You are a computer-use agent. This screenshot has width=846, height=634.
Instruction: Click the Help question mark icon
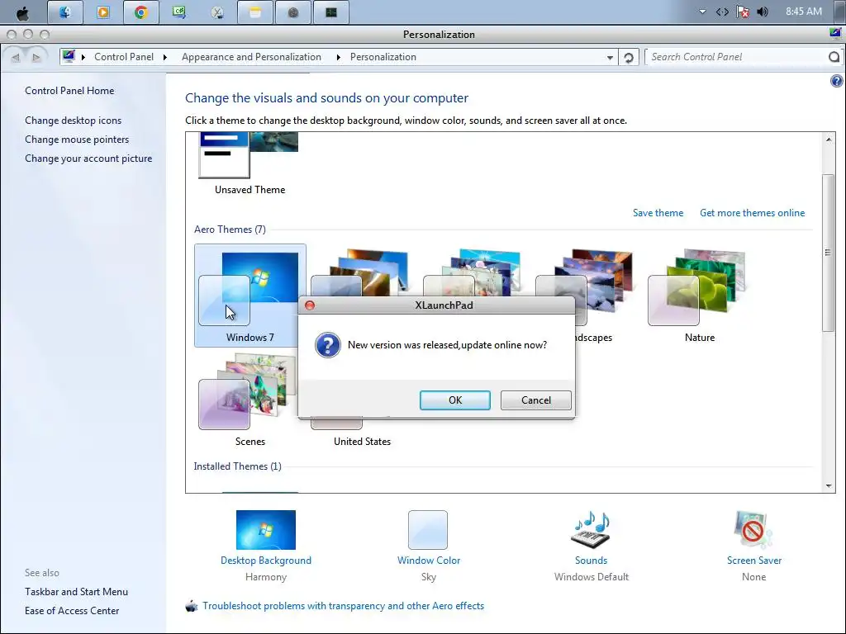tap(836, 81)
